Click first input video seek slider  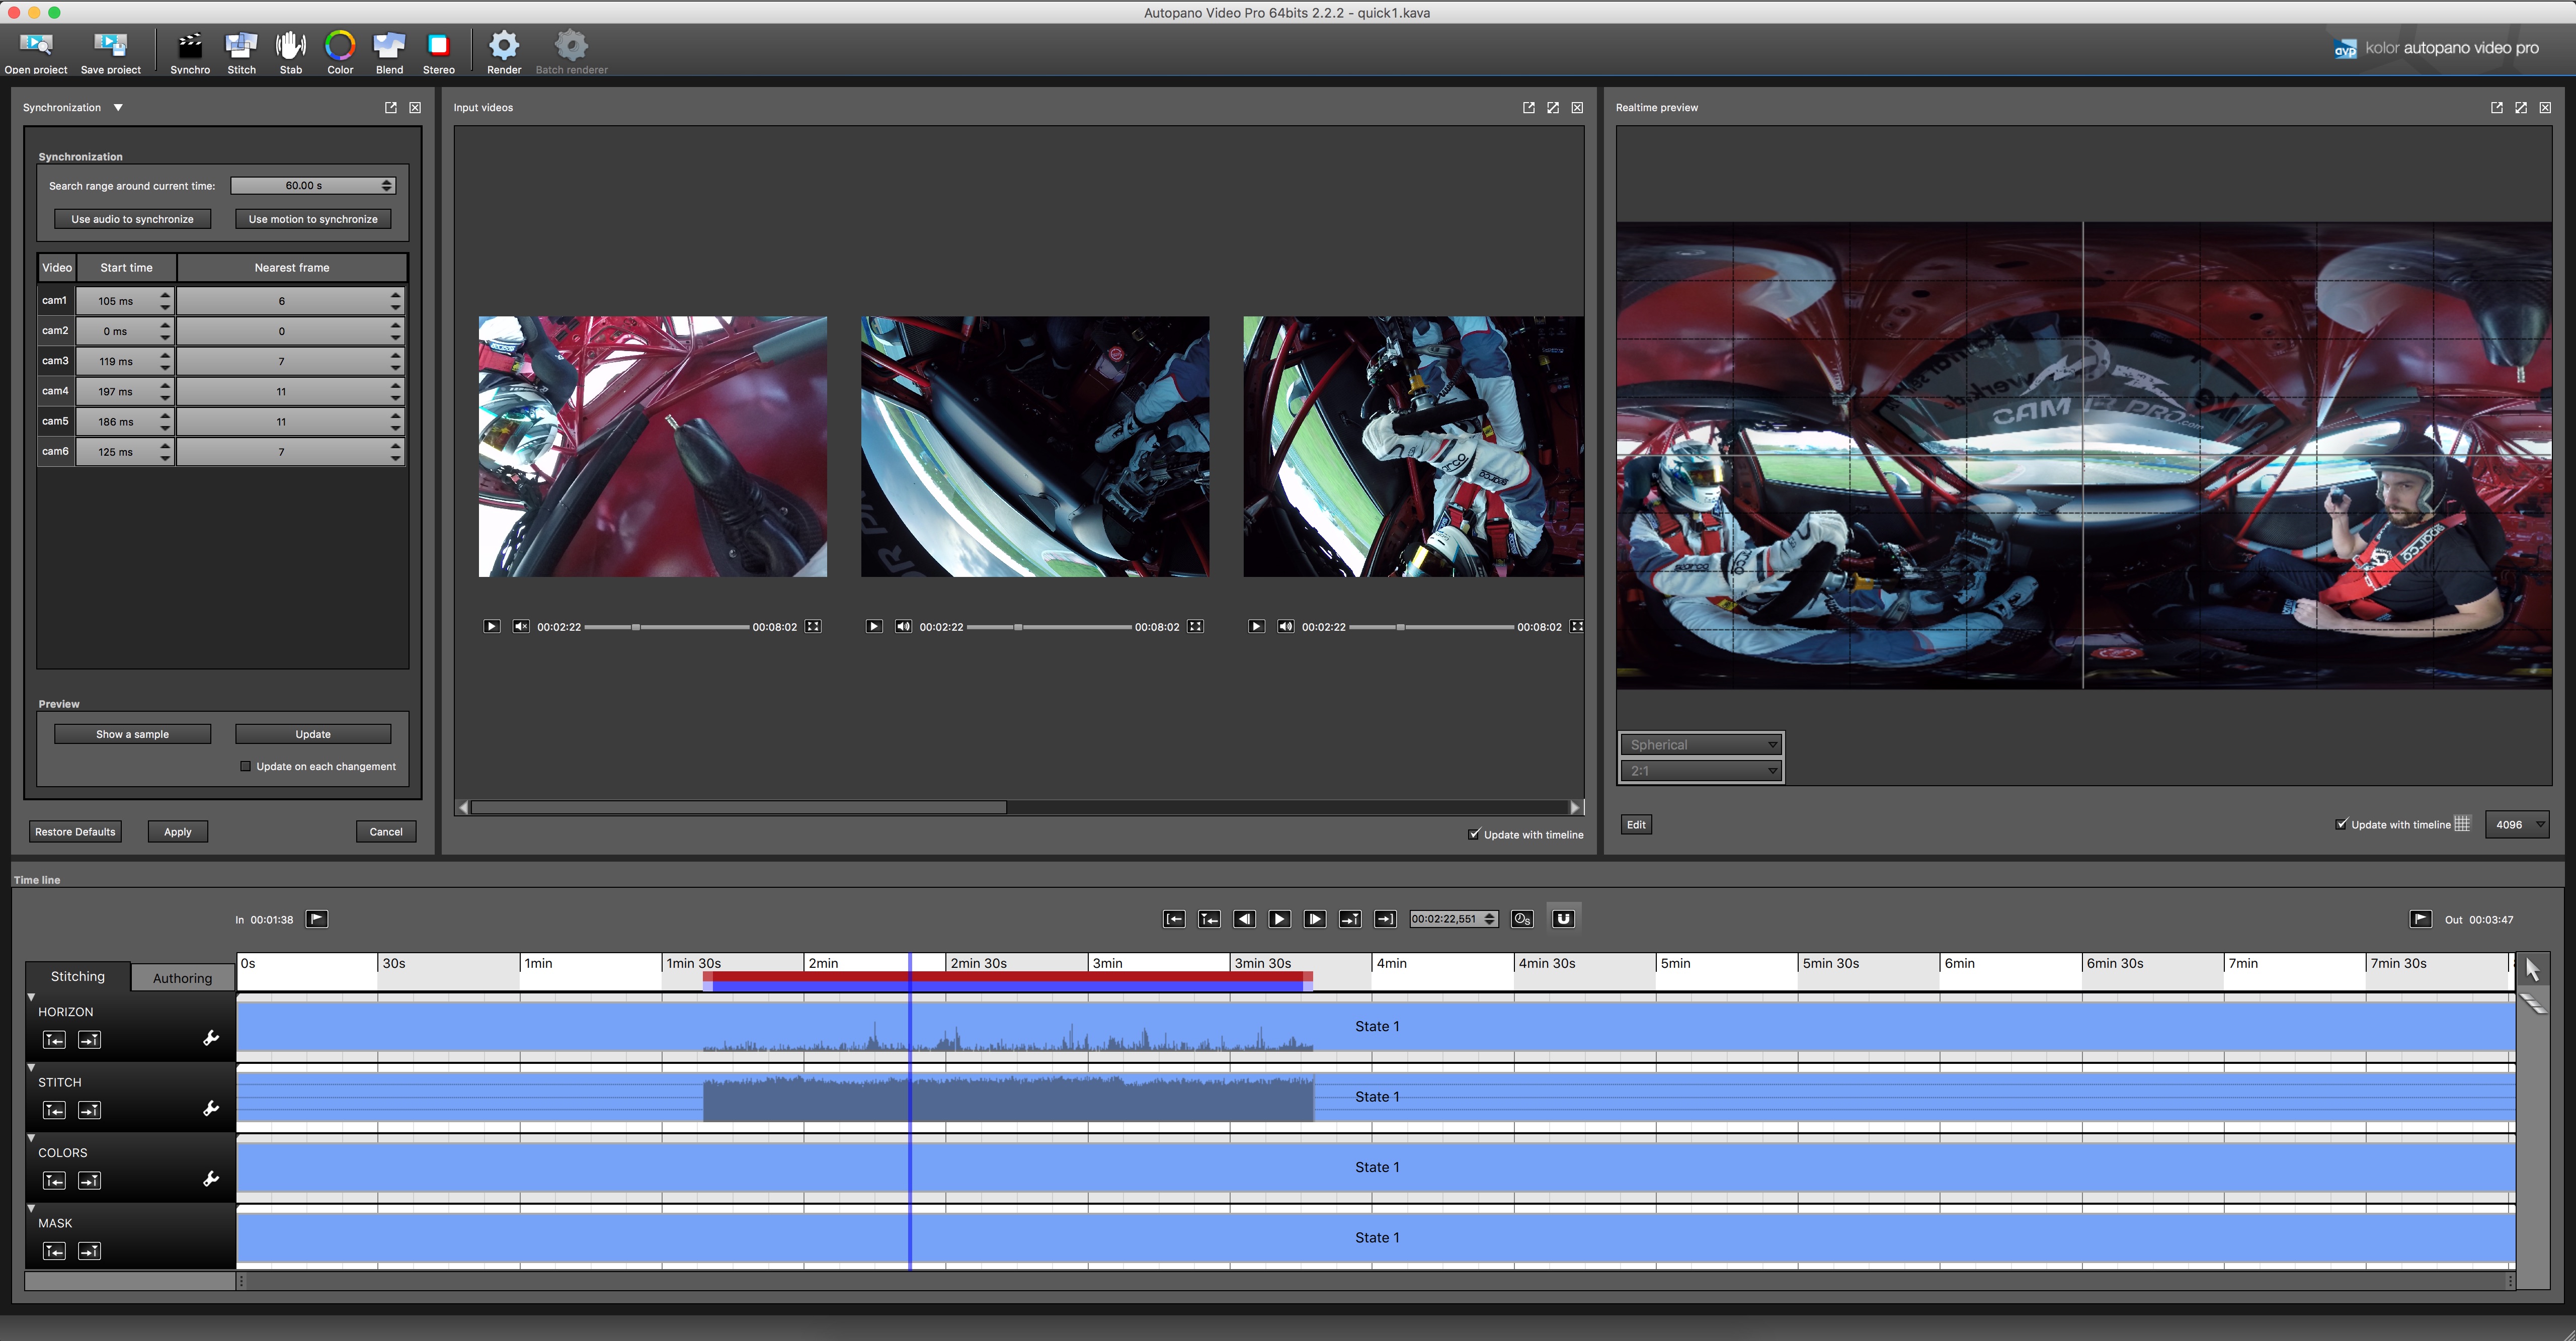click(x=667, y=627)
